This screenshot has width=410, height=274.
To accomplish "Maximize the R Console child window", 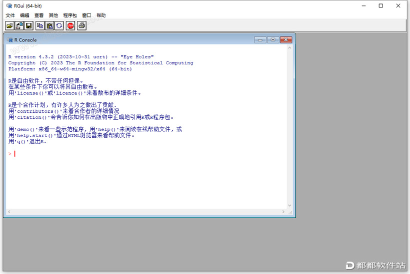I will click(273, 39).
